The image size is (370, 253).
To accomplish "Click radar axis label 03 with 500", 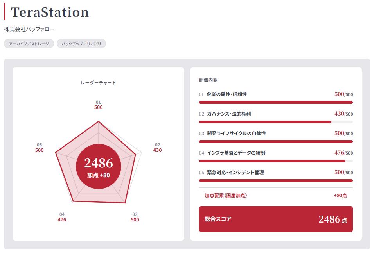I will click(x=135, y=217).
